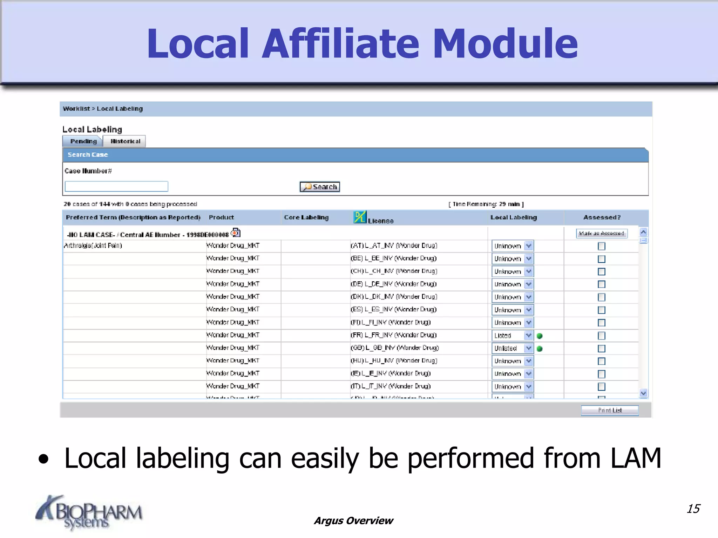Open case document icon beside Central AE Number
The height and width of the screenshot is (538, 718).
237,233
